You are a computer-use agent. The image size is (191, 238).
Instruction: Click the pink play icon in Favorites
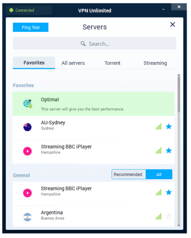27,151
